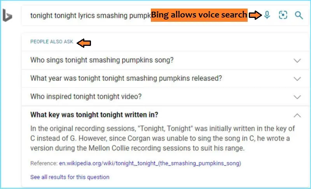
Task: Click the orange 'Bing allows voice search' banner
Action: click(199, 15)
